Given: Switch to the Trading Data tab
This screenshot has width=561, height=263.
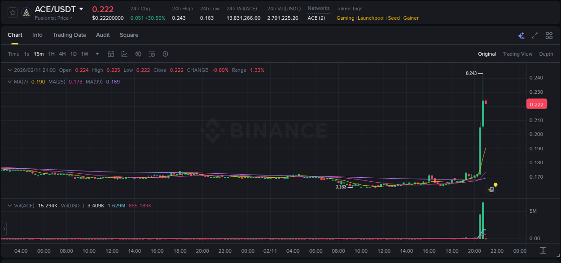Looking at the screenshot, I should point(69,35).
